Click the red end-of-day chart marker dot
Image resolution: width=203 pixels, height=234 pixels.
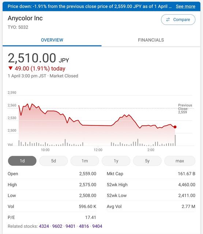tap(175, 127)
